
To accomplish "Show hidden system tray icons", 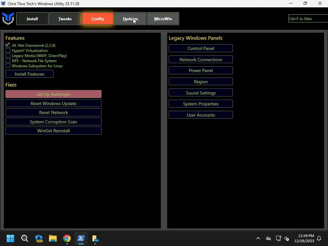I will pos(258,238).
